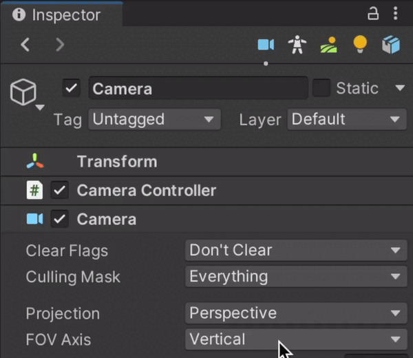
Task: Expand the Transform component header
Action: tap(206, 162)
